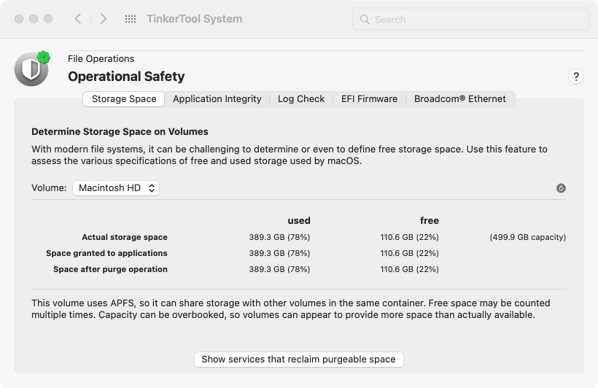Focus the Search field

pyautogui.click(x=470, y=20)
